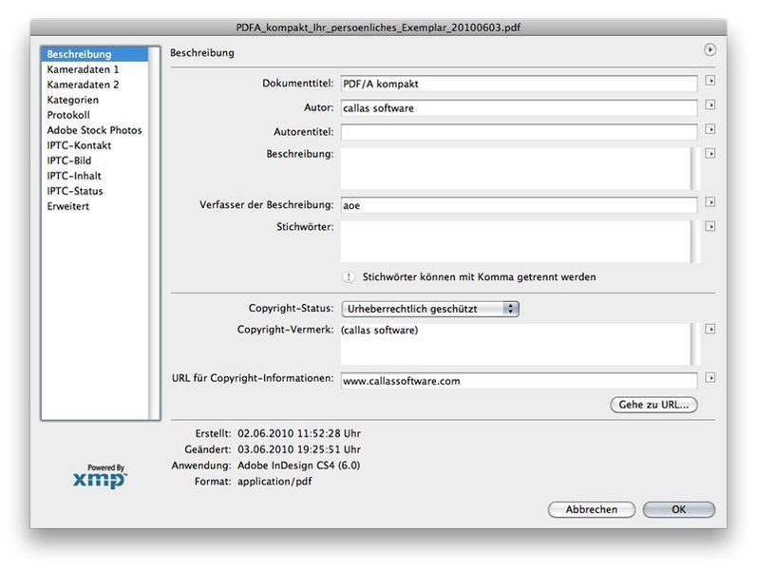Click the Stichwörter hint exclamation icon
The height and width of the screenshot is (570, 757).
tap(349, 277)
